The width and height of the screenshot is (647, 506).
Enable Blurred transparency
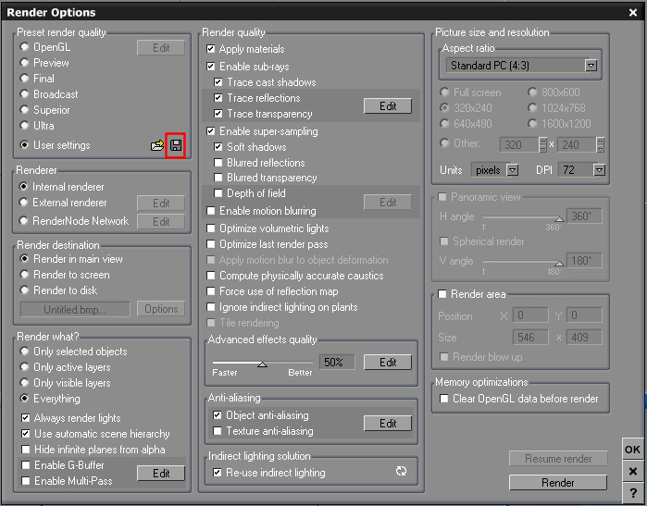tap(218, 178)
